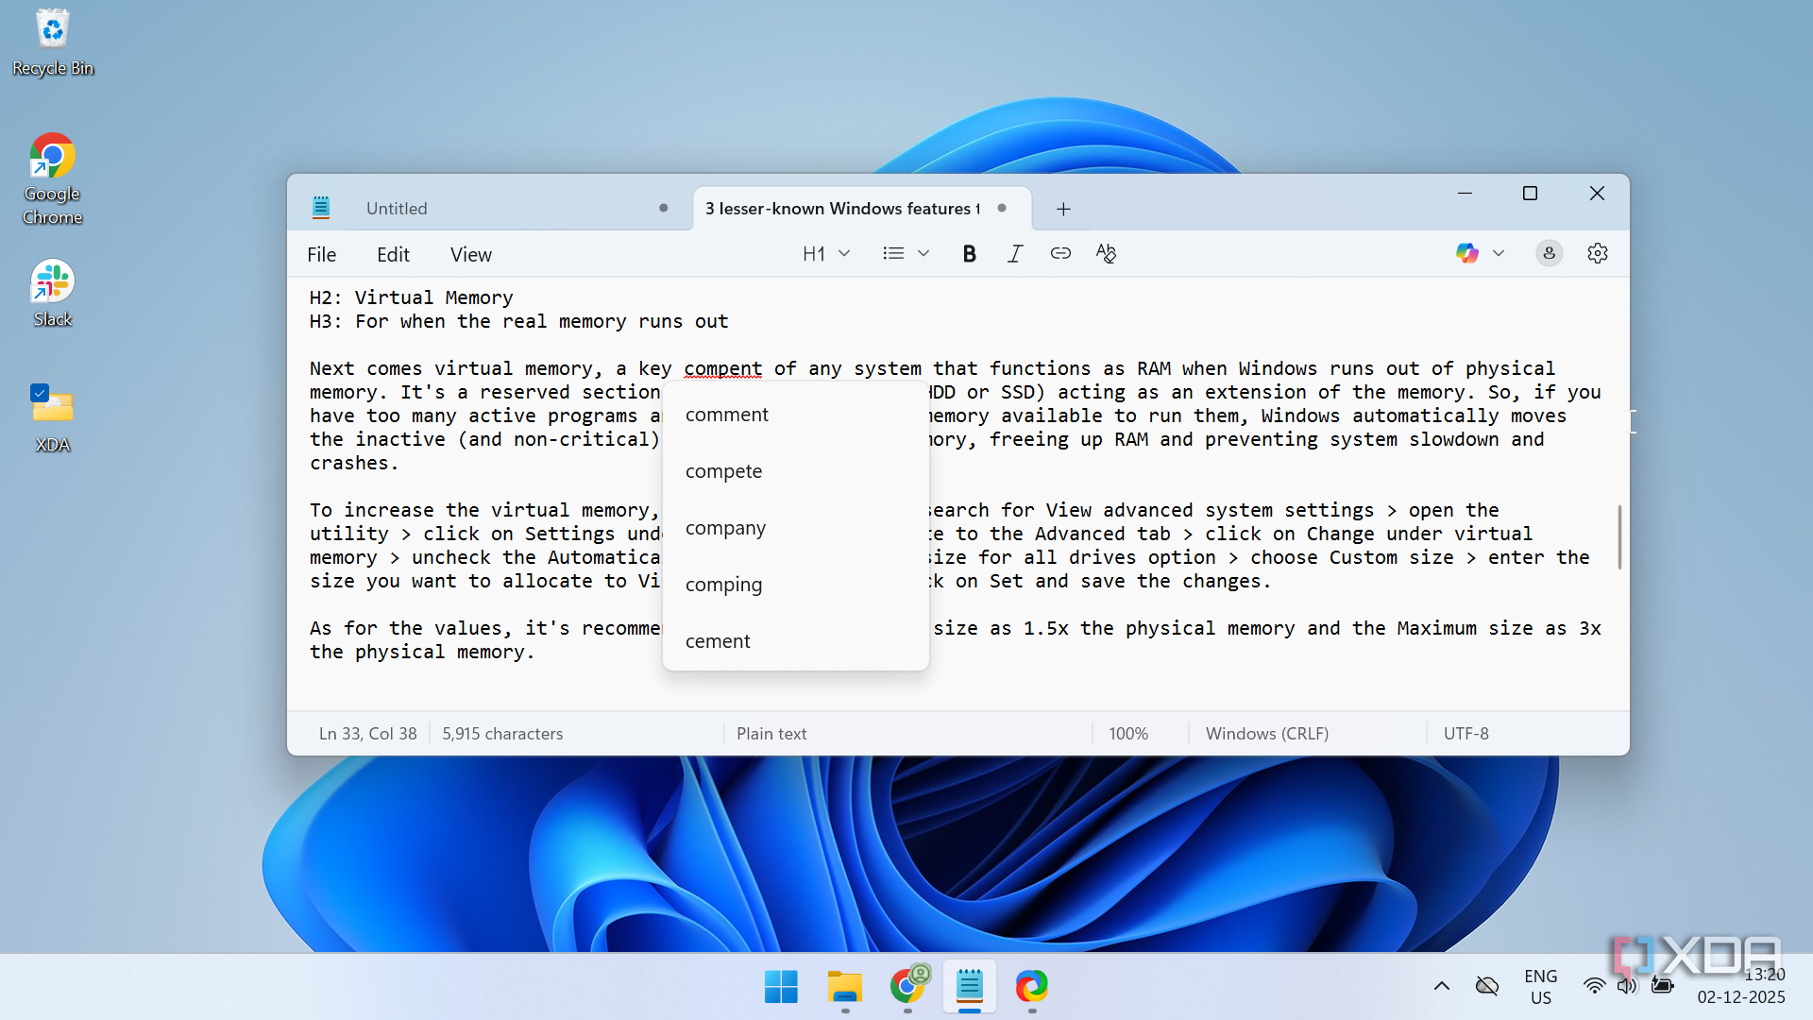Expand the H1 heading dropdown
The height and width of the screenshot is (1020, 1813).
pos(826,253)
